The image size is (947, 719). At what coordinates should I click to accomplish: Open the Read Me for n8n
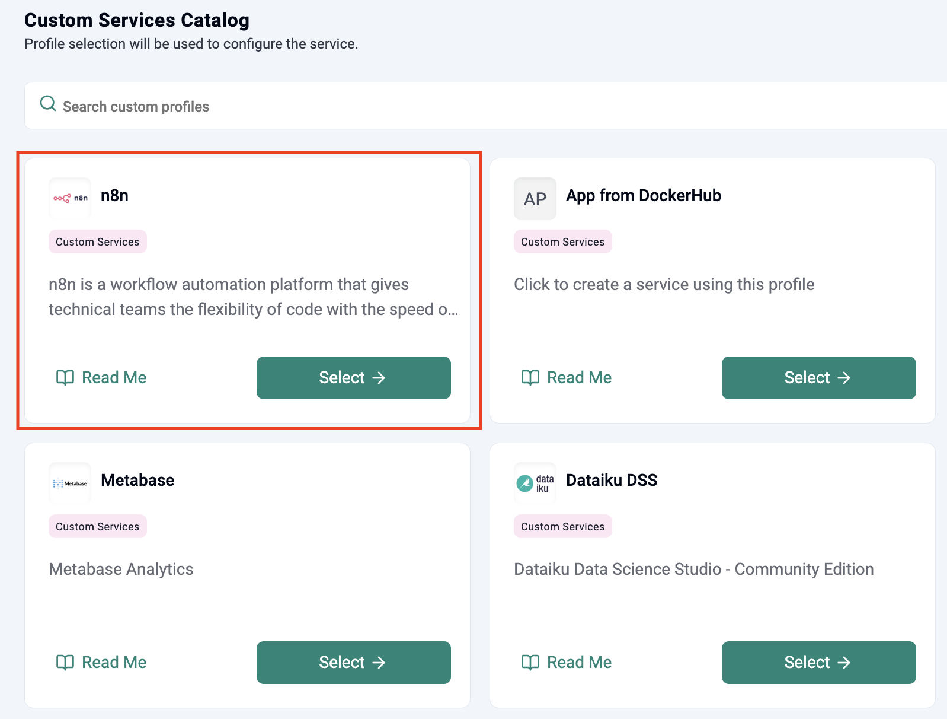click(114, 378)
